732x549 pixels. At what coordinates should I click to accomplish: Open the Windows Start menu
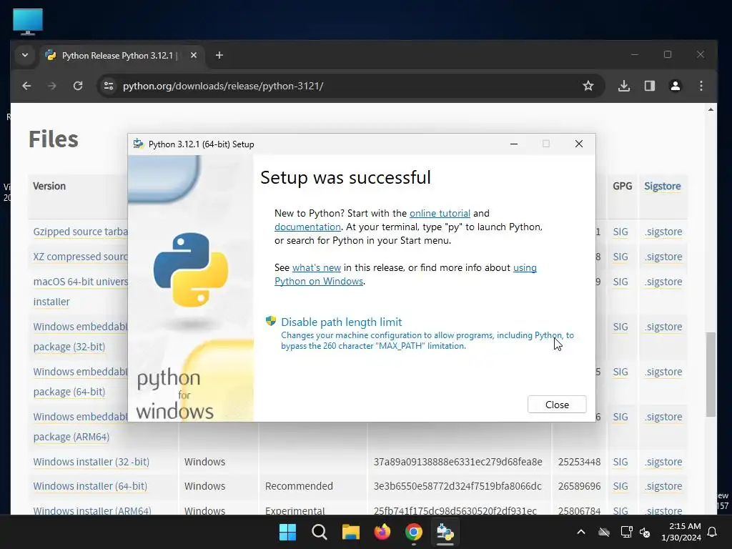[287, 532]
